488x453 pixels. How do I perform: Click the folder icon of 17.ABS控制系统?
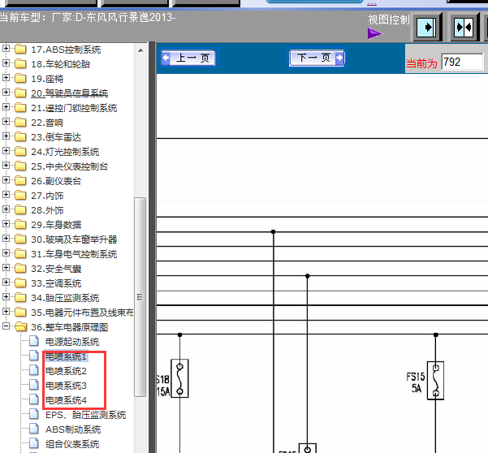20,49
